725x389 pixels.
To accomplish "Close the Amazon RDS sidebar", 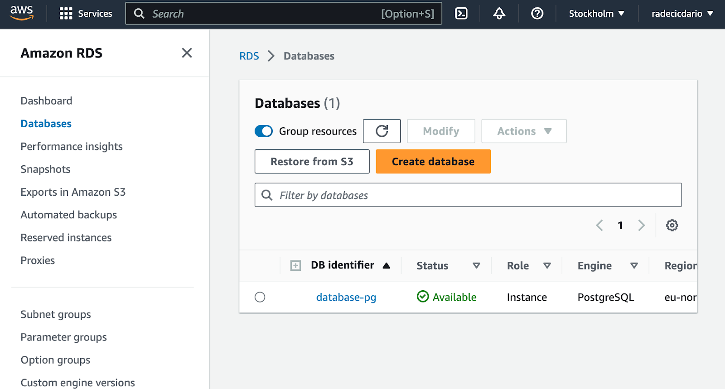I will pyautogui.click(x=187, y=53).
